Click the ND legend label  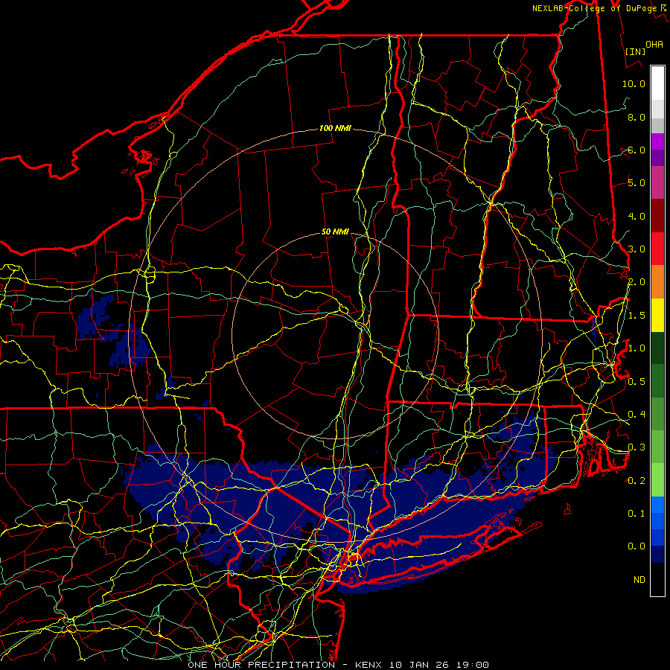pos(639,579)
